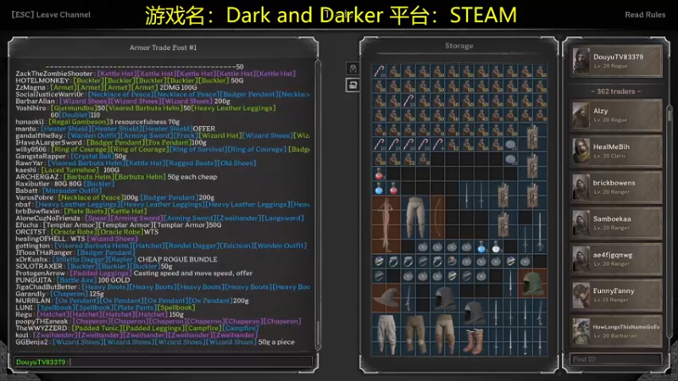Open the equipment helmet tab icon

click(x=353, y=69)
